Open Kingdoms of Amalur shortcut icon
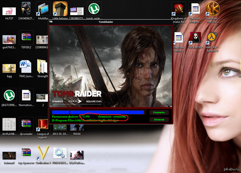The width and height of the screenshot is (241, 173). pos(179,8)
